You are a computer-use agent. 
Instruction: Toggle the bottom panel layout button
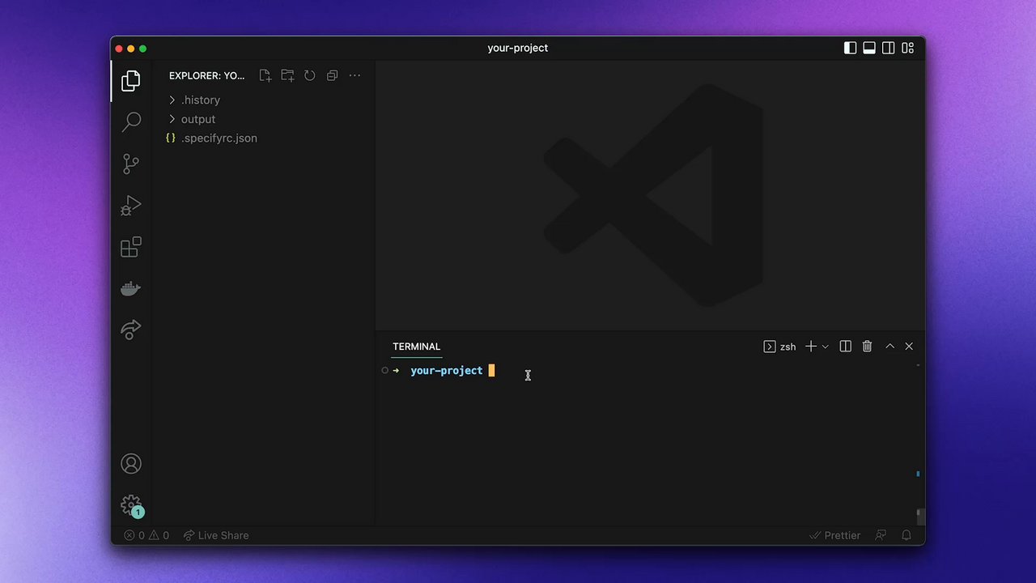point(869,48)
